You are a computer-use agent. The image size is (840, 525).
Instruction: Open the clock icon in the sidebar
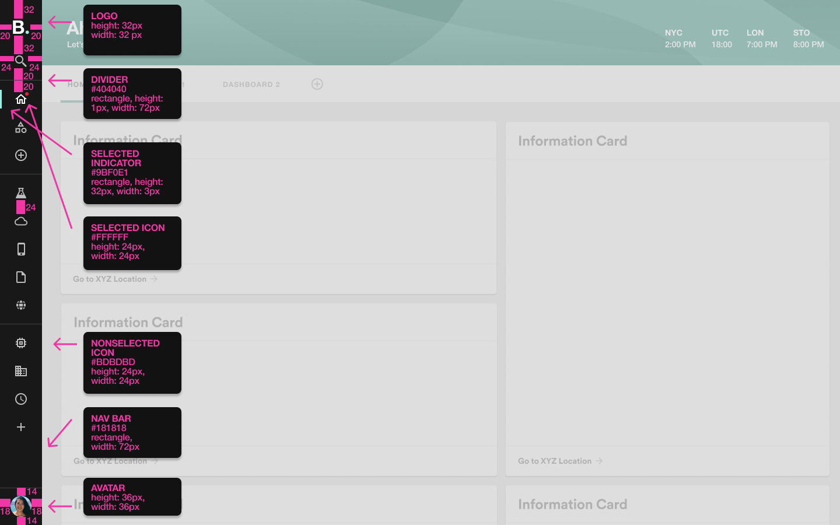coord(21,399)
